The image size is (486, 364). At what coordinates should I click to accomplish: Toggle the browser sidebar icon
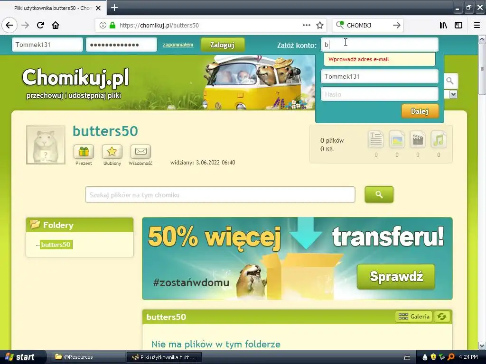click(458, 26)
